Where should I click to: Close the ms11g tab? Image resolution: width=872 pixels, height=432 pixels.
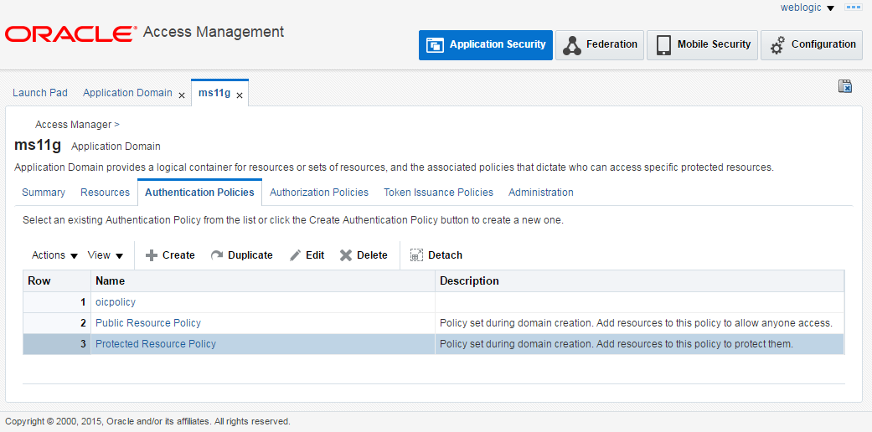240,95
